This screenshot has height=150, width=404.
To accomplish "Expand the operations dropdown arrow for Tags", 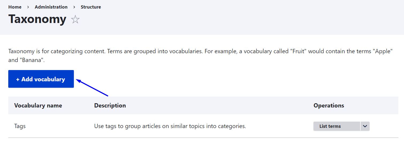I will tap(365, 126).
